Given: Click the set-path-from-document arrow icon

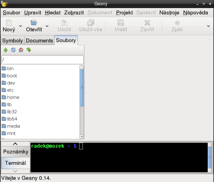Looking at the screenshot, I should pos(29,50).
